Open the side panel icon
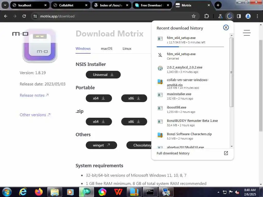263x197 pixels. point(239,16)
